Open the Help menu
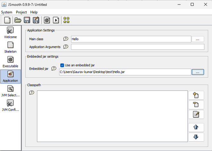 click(34, 12)
